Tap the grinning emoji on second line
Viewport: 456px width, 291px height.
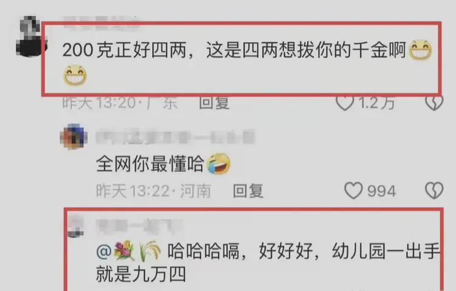point(75,75)
